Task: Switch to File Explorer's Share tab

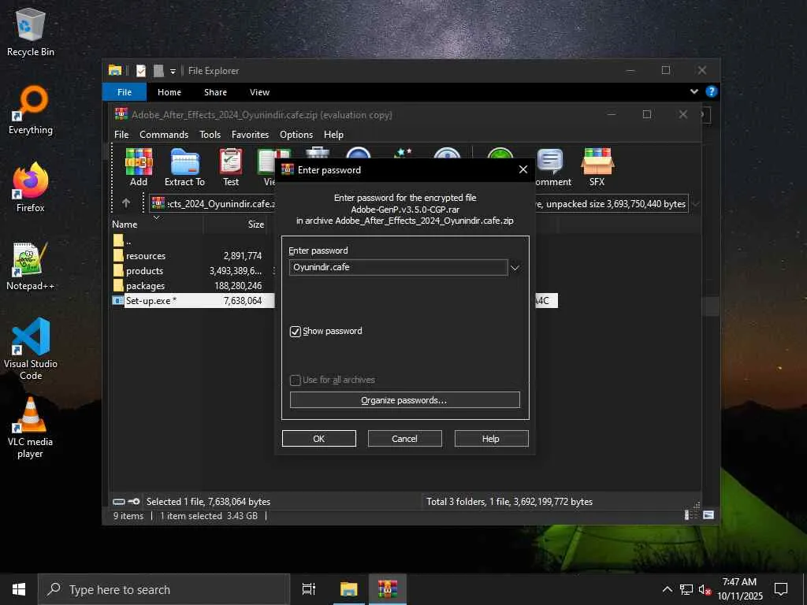Action: click(x=215, y=92)
